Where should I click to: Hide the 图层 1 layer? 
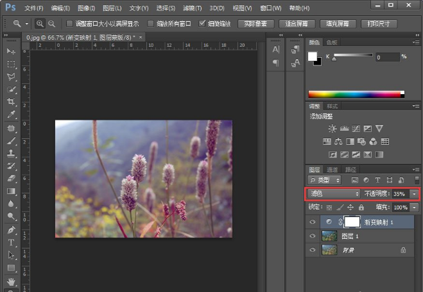click(313, 236)
